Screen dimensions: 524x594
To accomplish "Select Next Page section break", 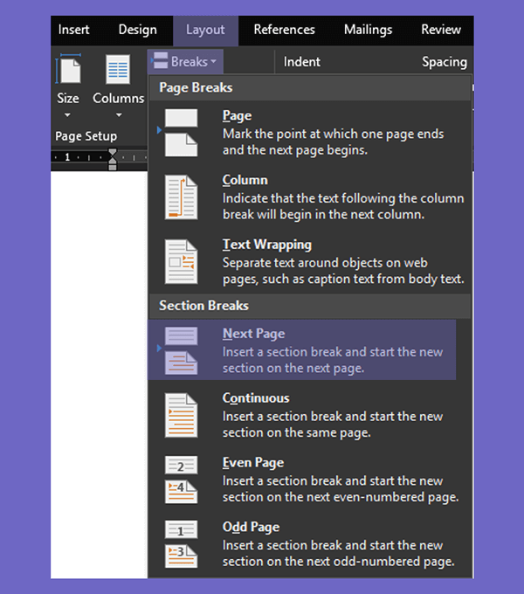I will 302,350.
